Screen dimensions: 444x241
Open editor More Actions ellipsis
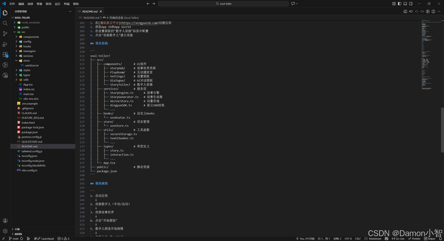439,11
